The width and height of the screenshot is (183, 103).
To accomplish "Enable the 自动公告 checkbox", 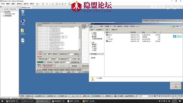I will 46,62.
